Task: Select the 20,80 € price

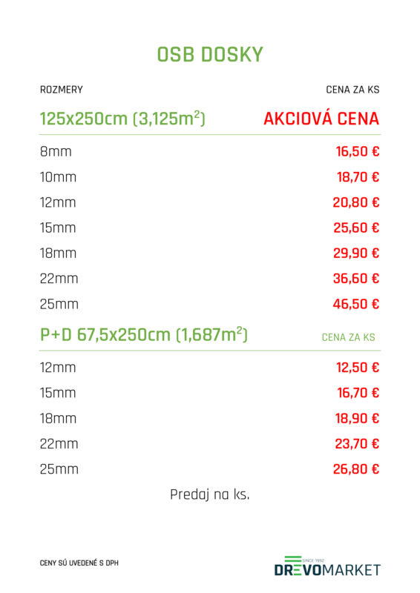Action: 356,202
